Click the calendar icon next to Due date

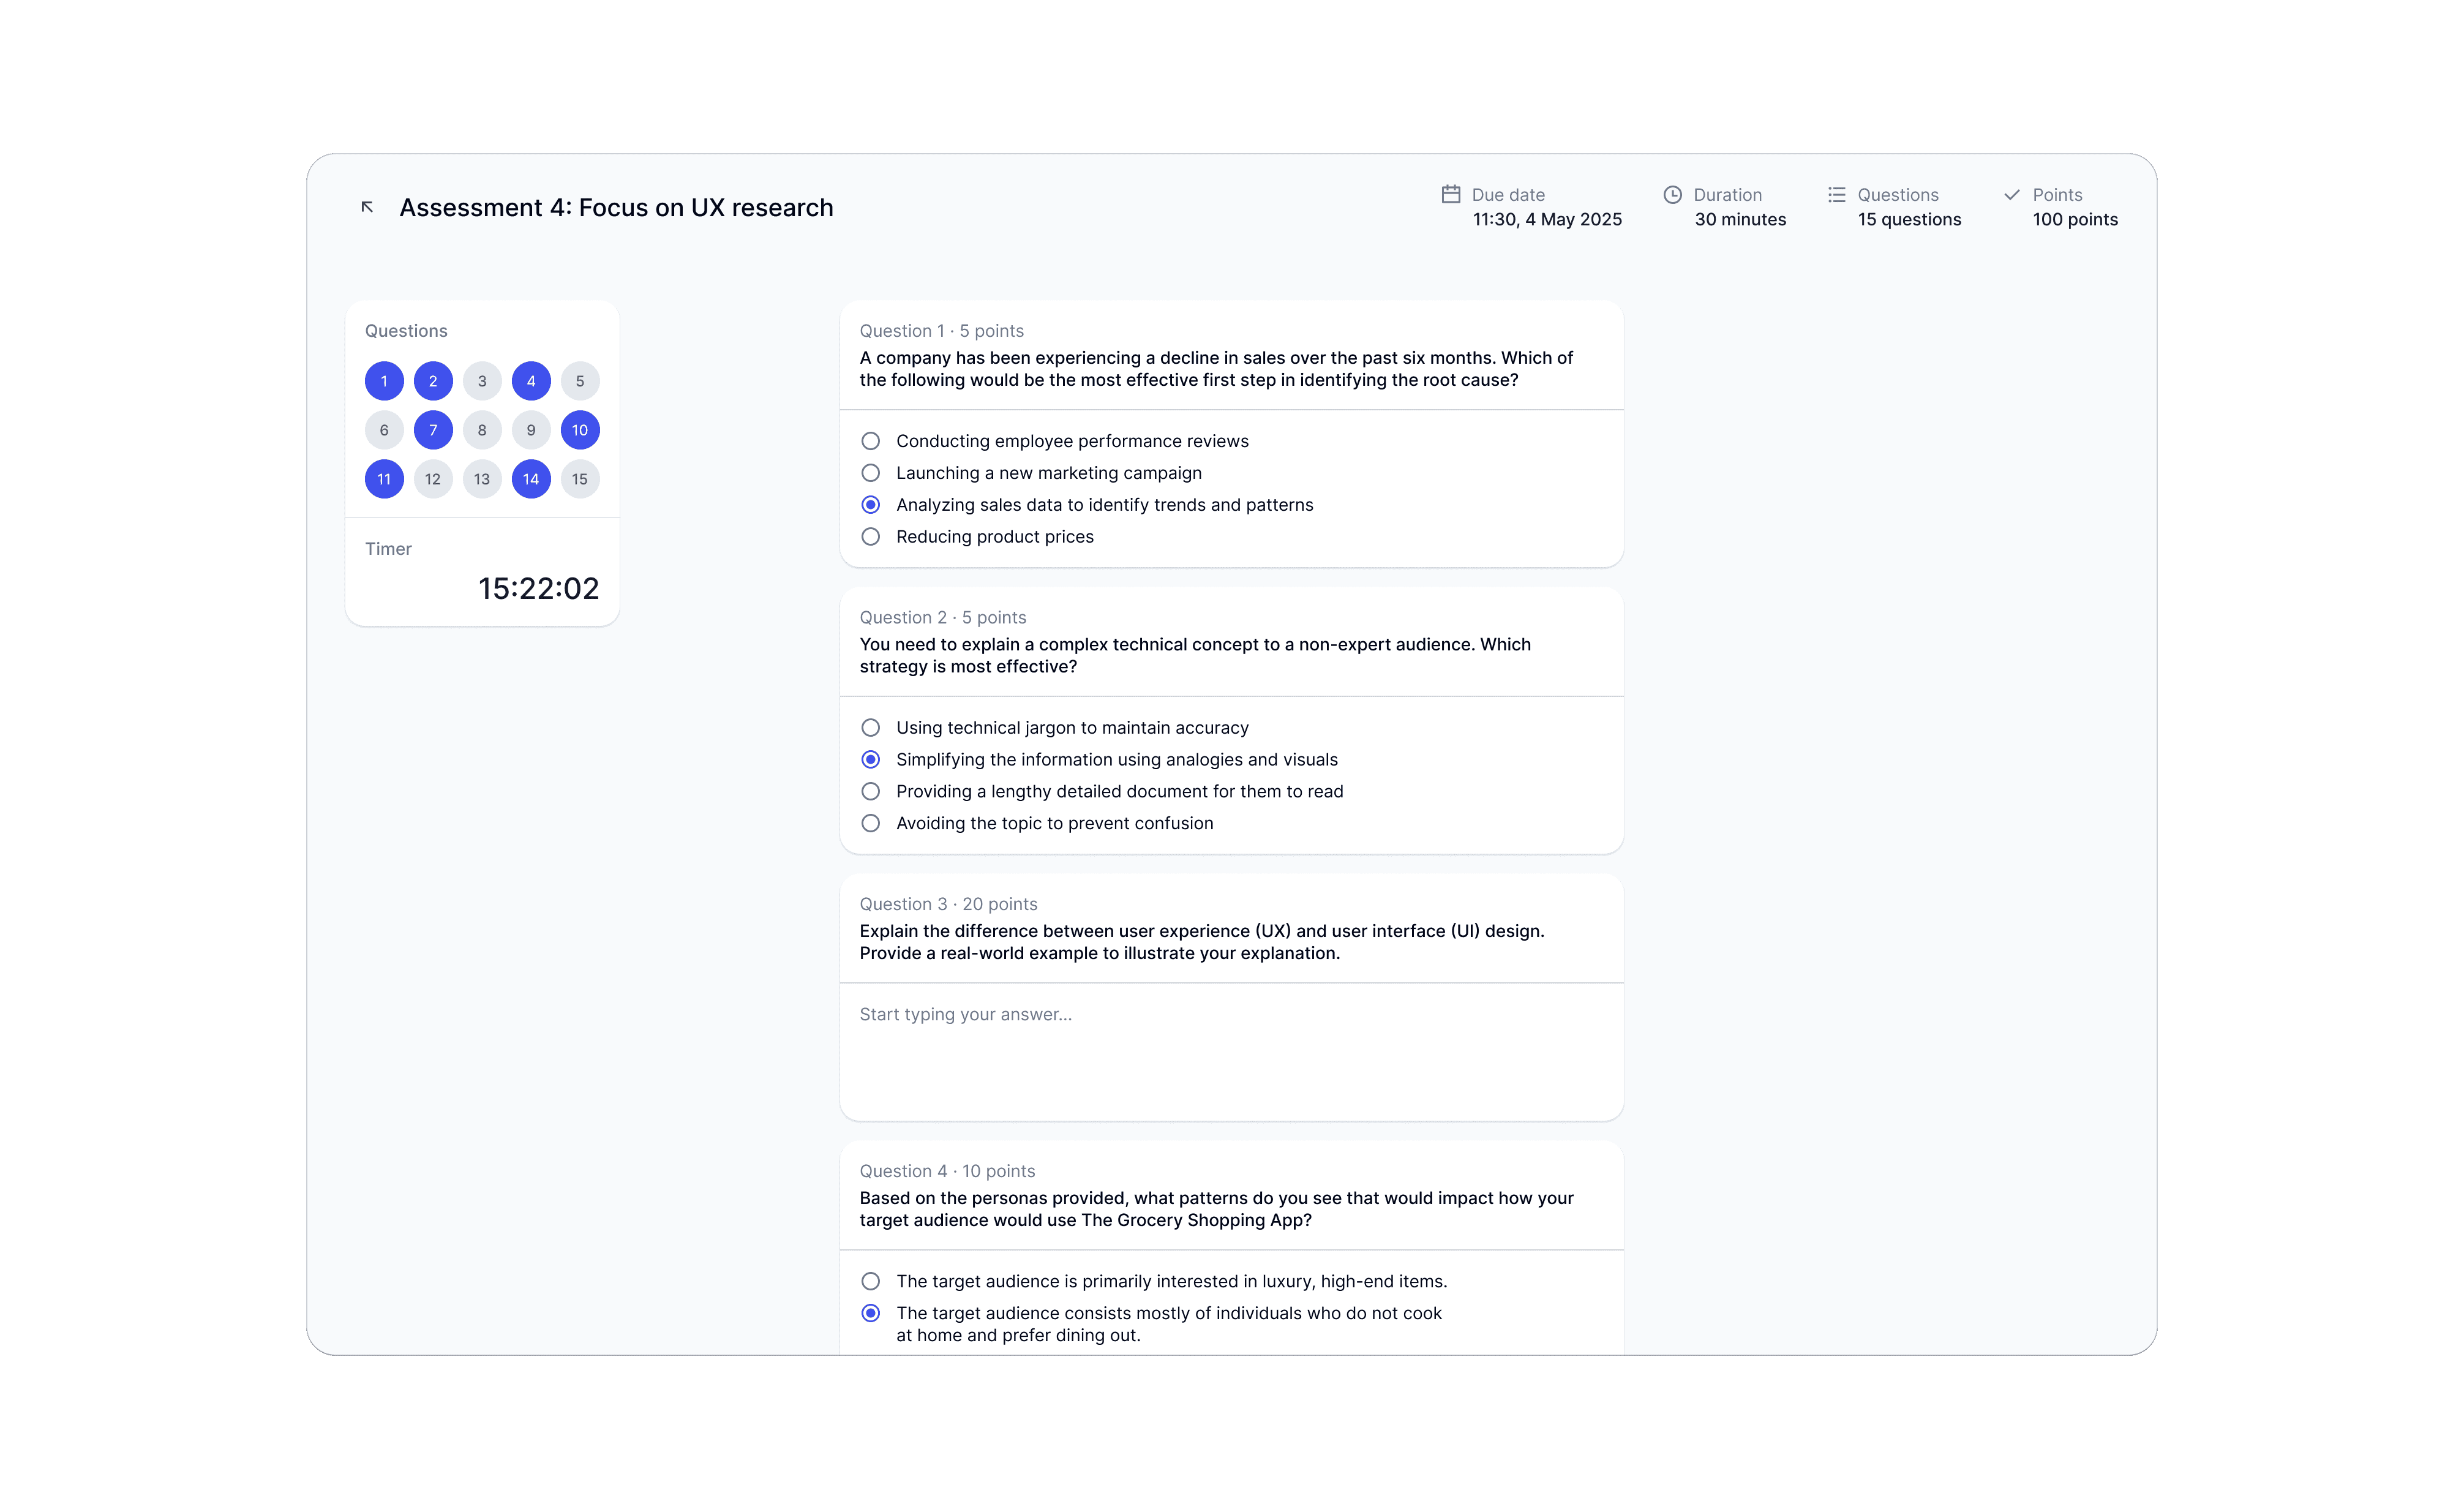click(1450, 194)
